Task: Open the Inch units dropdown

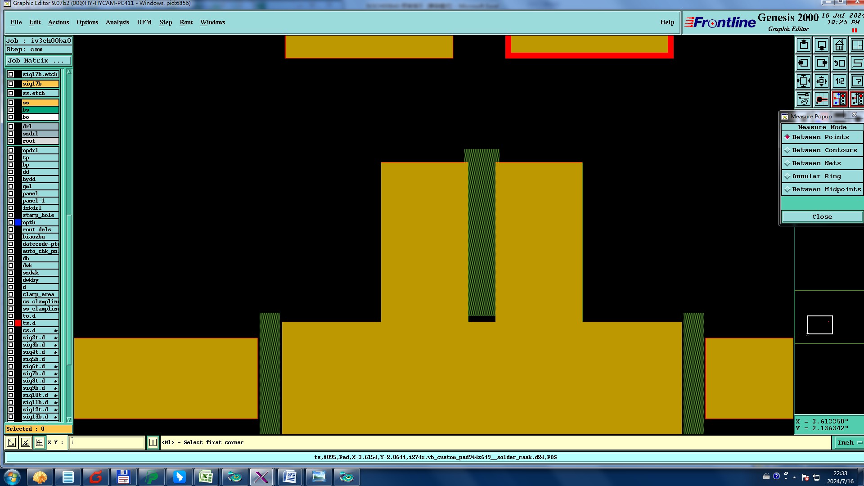Action: click(x=849, y=443)
